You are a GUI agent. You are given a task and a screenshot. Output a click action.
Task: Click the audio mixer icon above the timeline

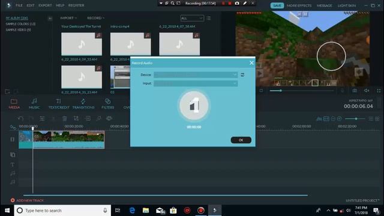pos(319,119)
